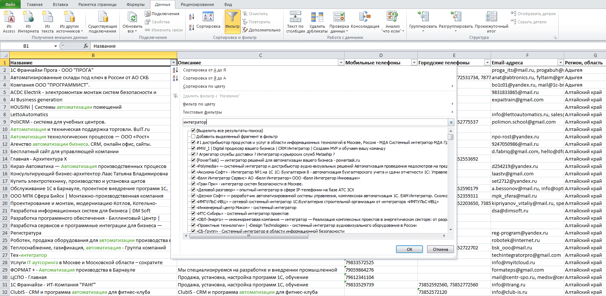Open filter dropdown for Email-адреса column
The width and height of the screenshot is (606, 296).
point(561,63)
